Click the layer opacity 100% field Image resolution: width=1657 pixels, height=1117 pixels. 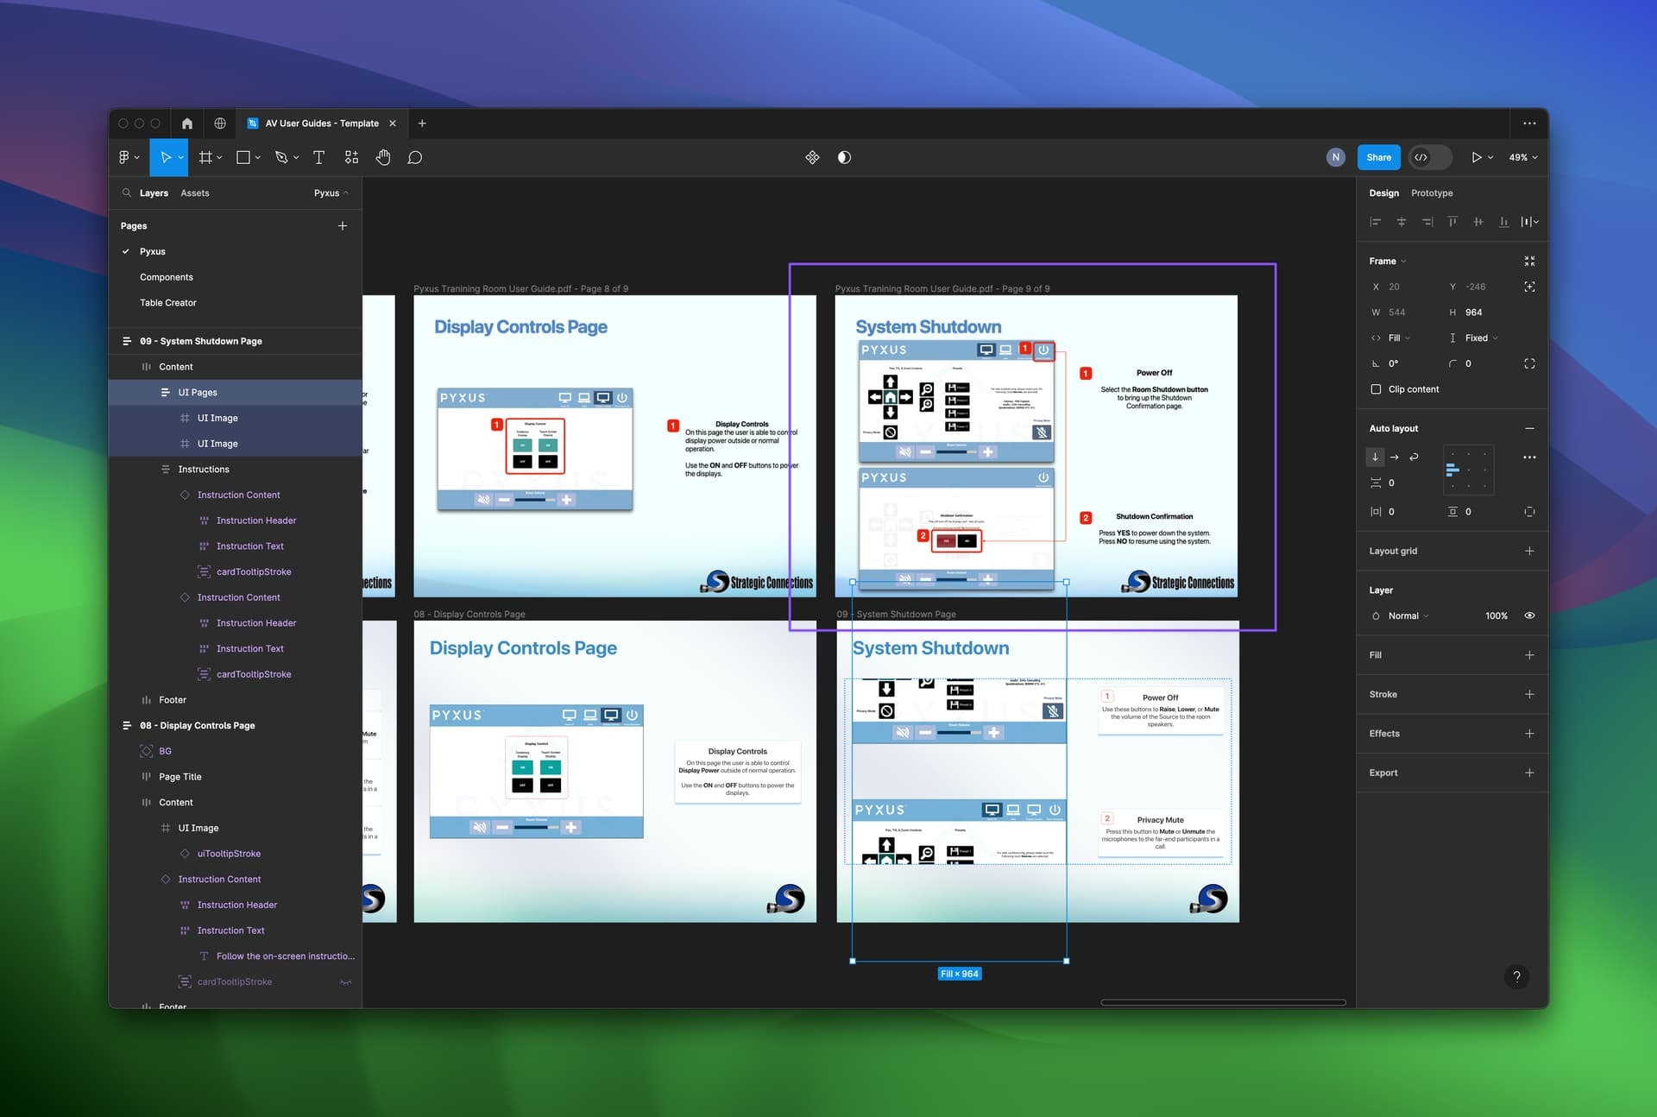(1496, 615)
